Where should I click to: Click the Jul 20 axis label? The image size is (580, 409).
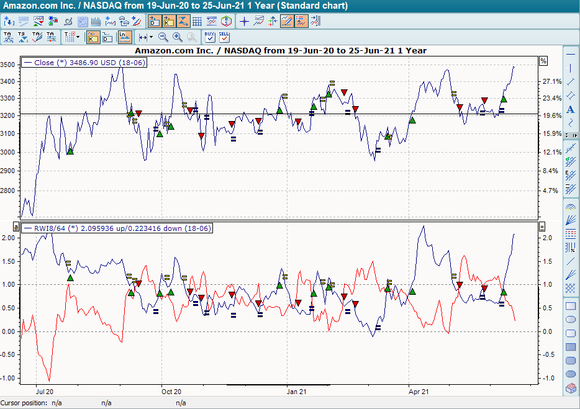pyautogui.click(x=45, y=392)
